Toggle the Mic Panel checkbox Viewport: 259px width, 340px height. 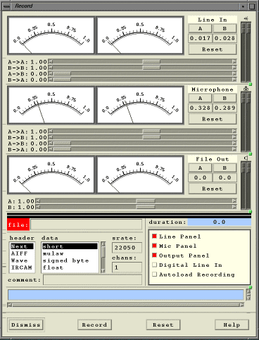[154, 246]
